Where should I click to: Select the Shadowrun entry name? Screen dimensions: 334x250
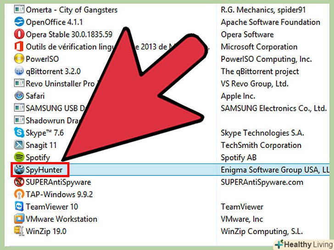click(x=53, y=121)
